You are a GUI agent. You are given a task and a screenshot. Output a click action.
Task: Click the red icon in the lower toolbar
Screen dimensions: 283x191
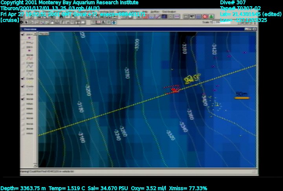[x=99, y=22]
